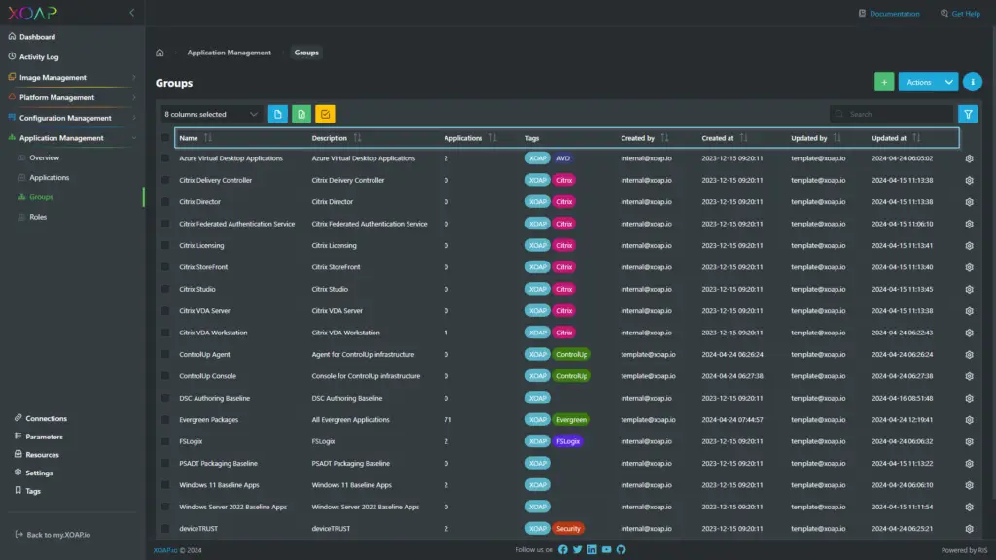The width and height of the screenshot is (996, 560).
Task: Open the LinkedIn icon in footer
Action: click(x=592, y=550)
